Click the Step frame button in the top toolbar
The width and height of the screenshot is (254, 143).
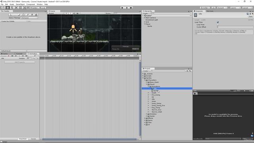point(131,8)
